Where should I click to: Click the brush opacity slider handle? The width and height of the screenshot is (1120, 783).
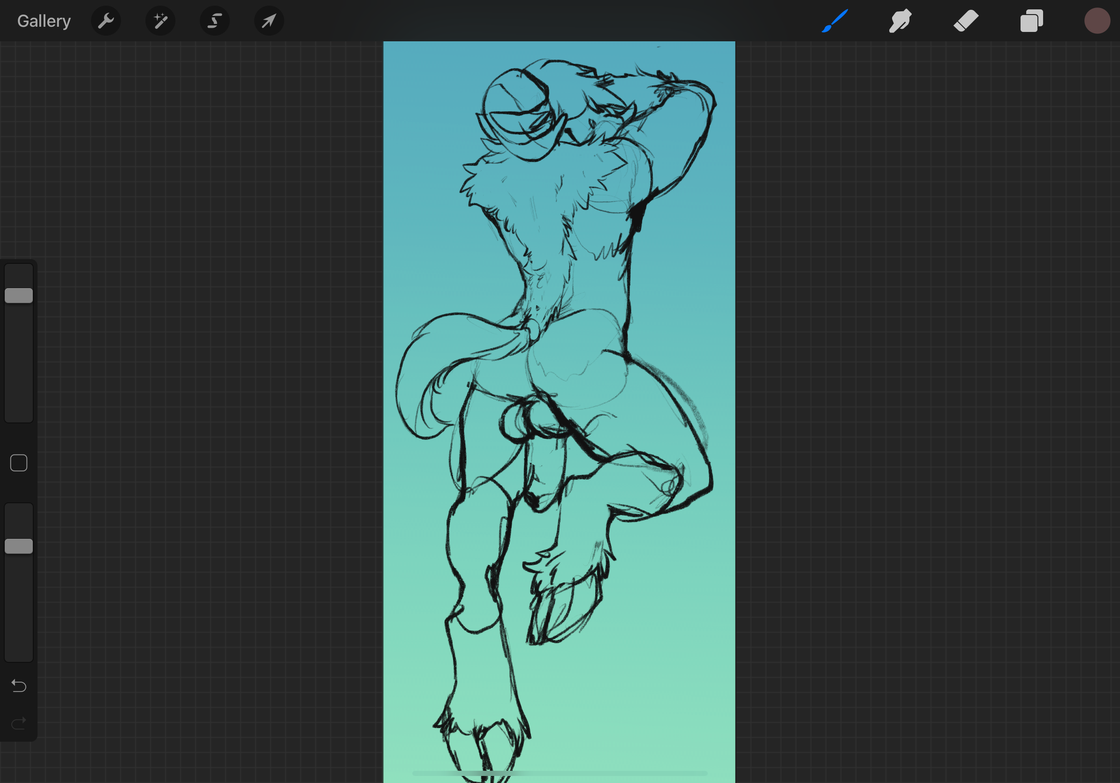point(19,546)
